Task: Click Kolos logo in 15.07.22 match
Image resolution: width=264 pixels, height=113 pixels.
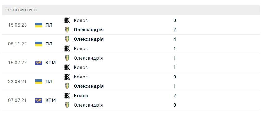Action: coord(67,67)
